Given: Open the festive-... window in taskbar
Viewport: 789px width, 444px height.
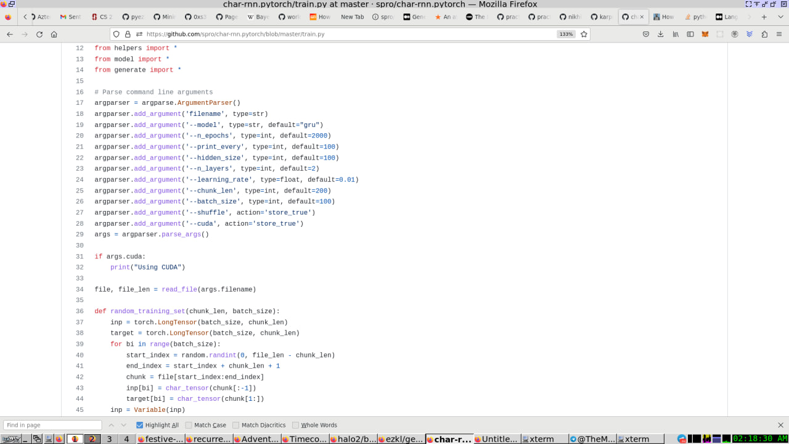Looking at the screenshot, I should tap(160, 439).
